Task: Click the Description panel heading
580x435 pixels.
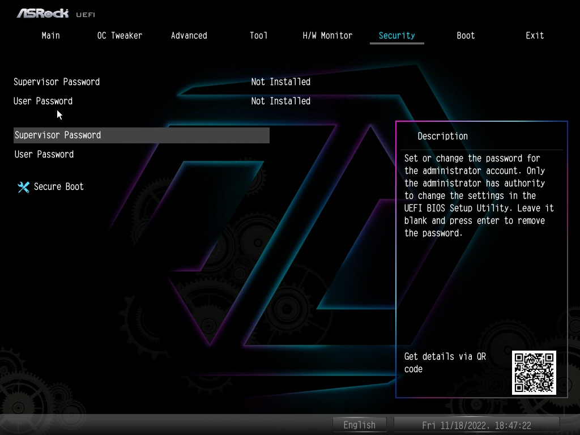Action: [x=442, y=136]
